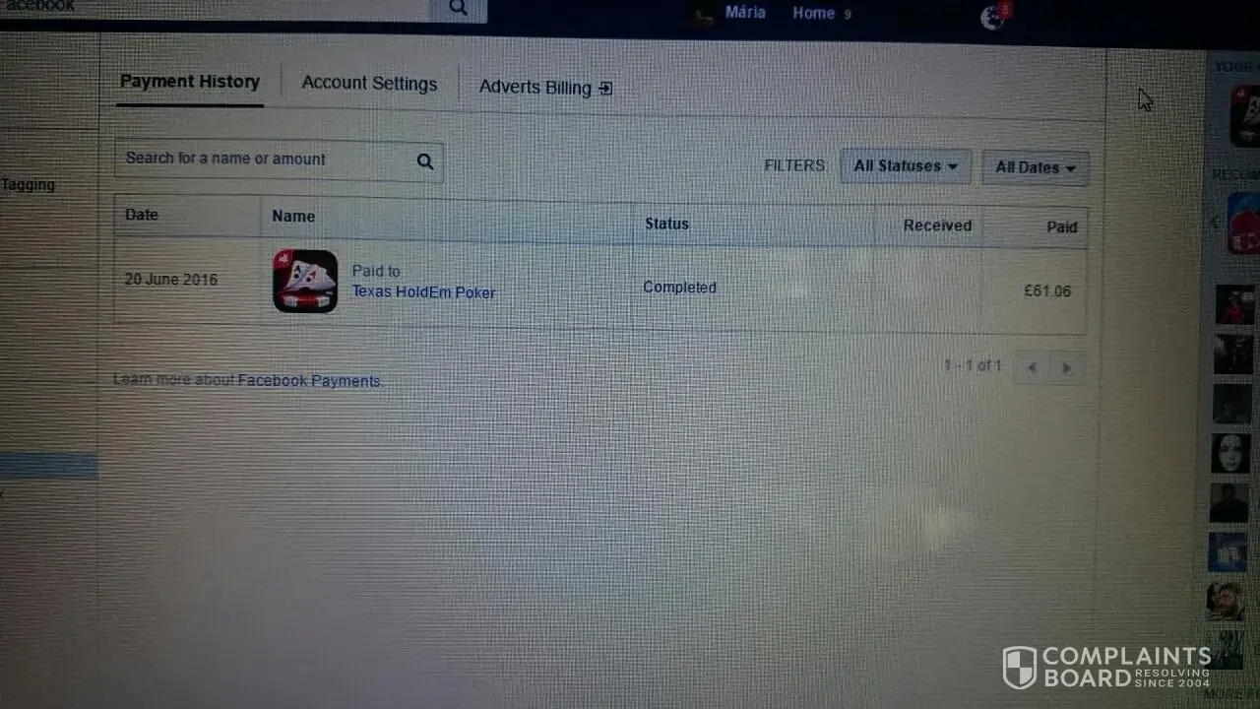Click the Received column header
The height and width of the screenshot is (709, 1260).
click(x=937, y=226)
